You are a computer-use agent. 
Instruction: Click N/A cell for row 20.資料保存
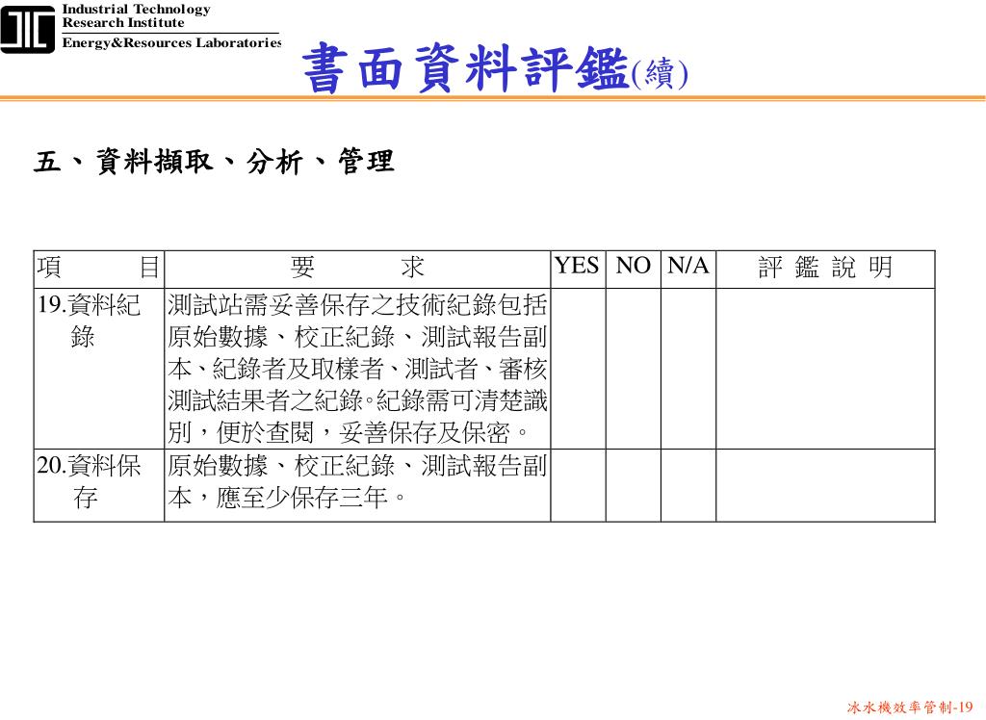point(688,485)
